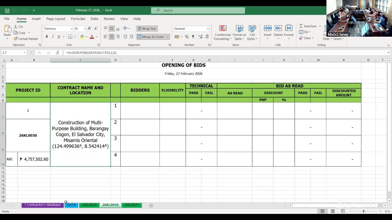Open Conditional Formatting icon
The image size is (392, 220).
click(223, 29)
